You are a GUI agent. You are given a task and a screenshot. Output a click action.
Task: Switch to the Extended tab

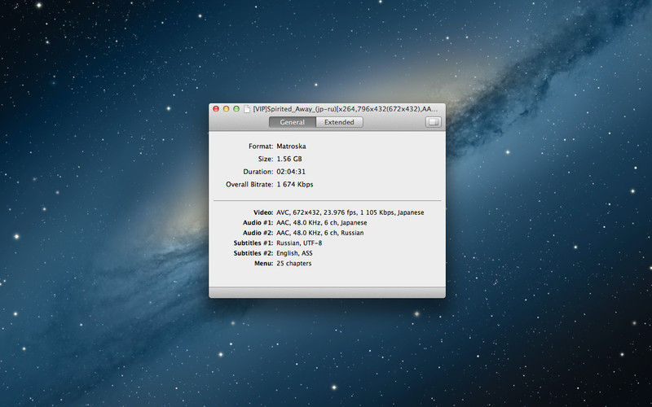pyautogui.click(x=339, y=122)
